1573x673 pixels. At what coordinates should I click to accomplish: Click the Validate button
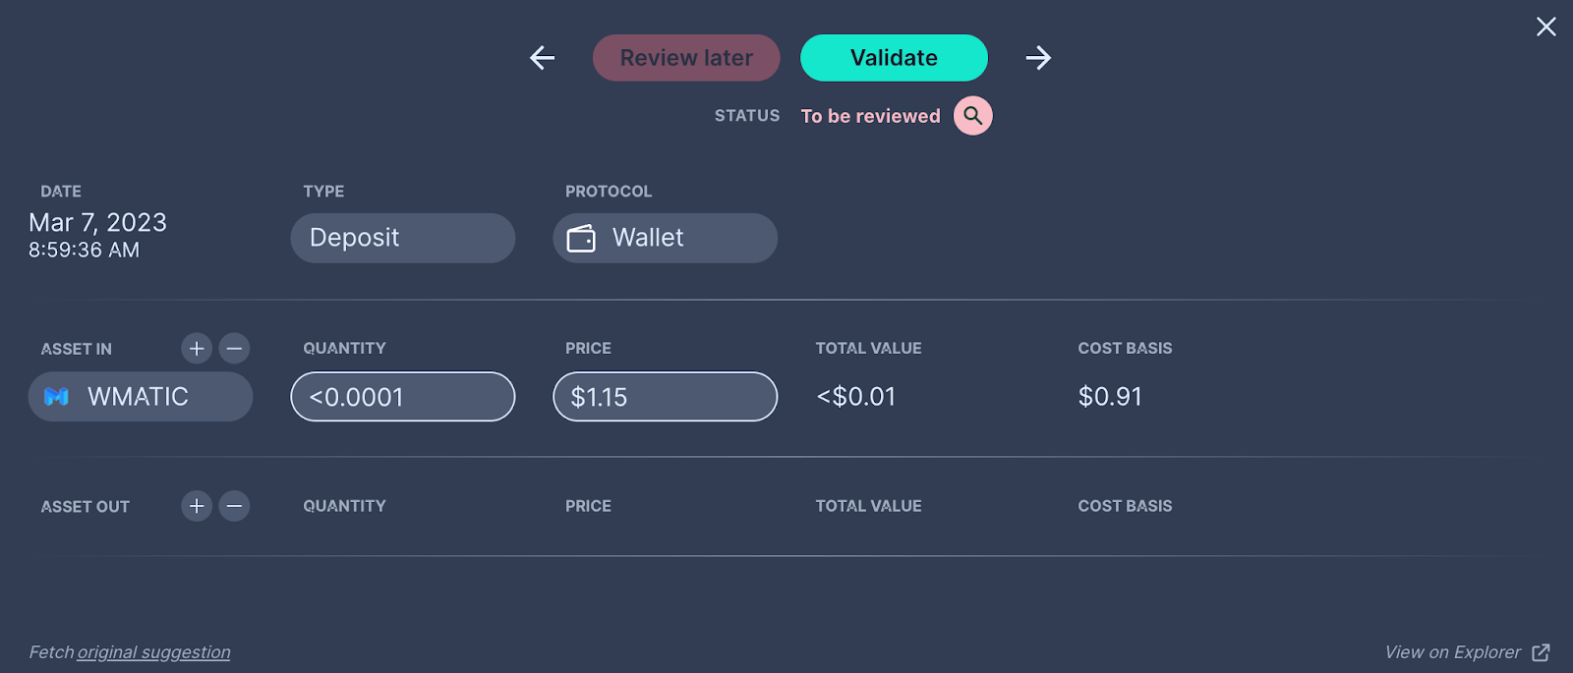point(894,58)
